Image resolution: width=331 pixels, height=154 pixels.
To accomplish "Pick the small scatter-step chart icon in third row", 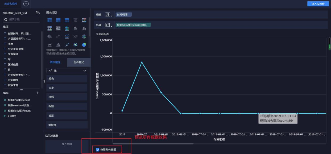I will click(x=58, y=36).
